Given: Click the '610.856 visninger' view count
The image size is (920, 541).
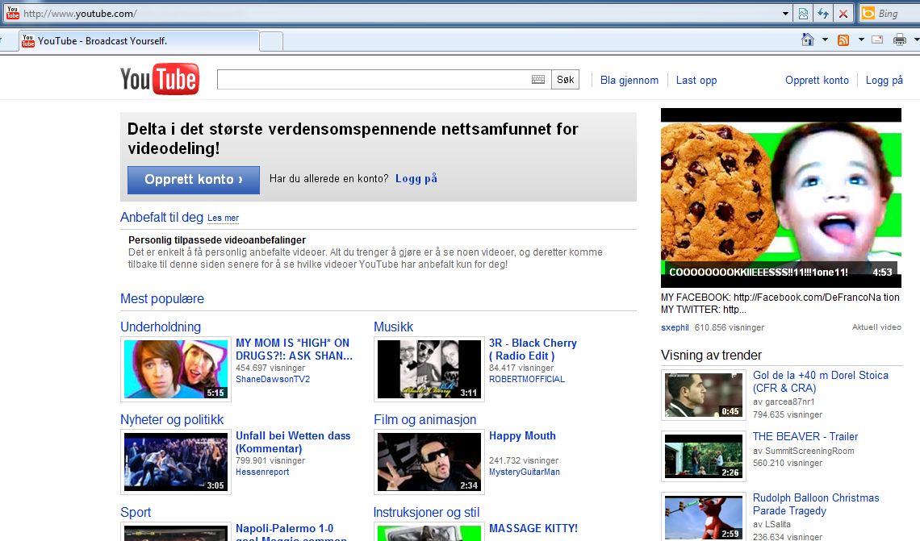Looking at the screenshot, I should (x=730, y=327).
